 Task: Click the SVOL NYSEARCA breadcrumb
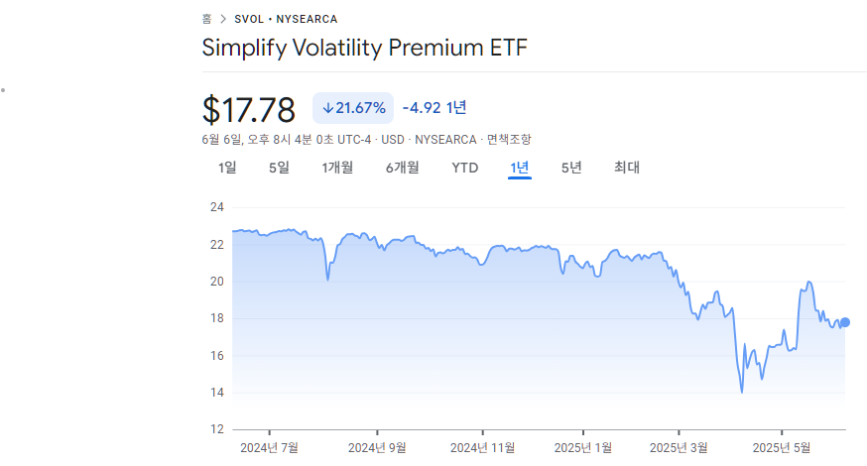(x=286, y=19)
